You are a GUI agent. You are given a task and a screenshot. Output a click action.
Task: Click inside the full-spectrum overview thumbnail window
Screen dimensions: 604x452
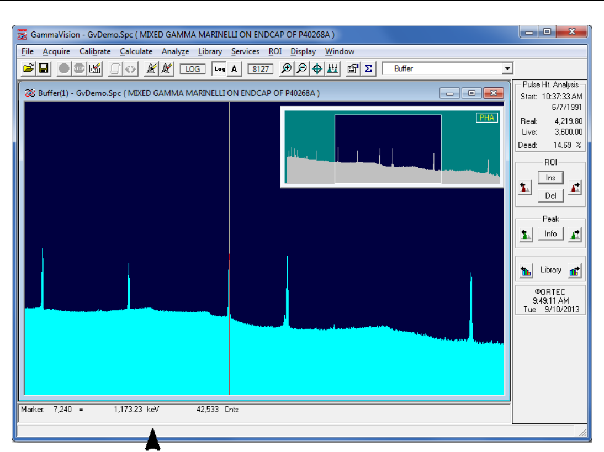[392, 147]
